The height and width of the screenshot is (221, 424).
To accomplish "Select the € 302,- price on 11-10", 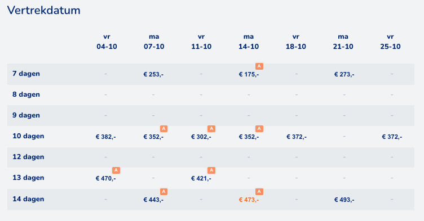I will point(201,137).
